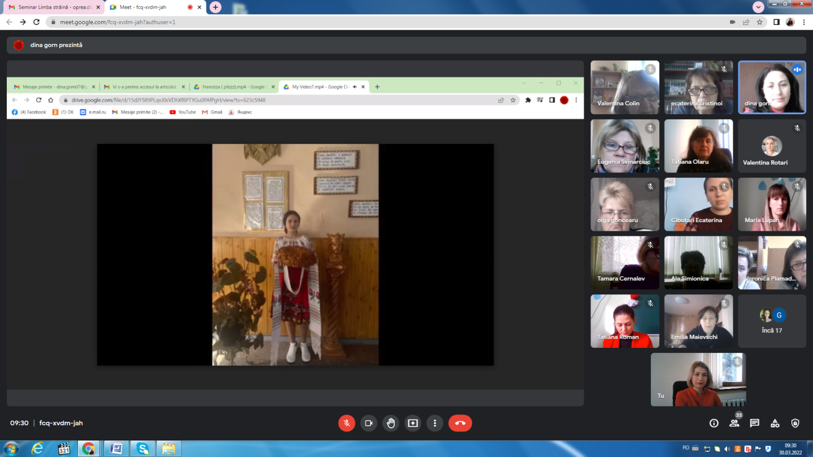813x457 pixels.
Task: Open the 'Încă 17' participants tile
Action: 771,321
